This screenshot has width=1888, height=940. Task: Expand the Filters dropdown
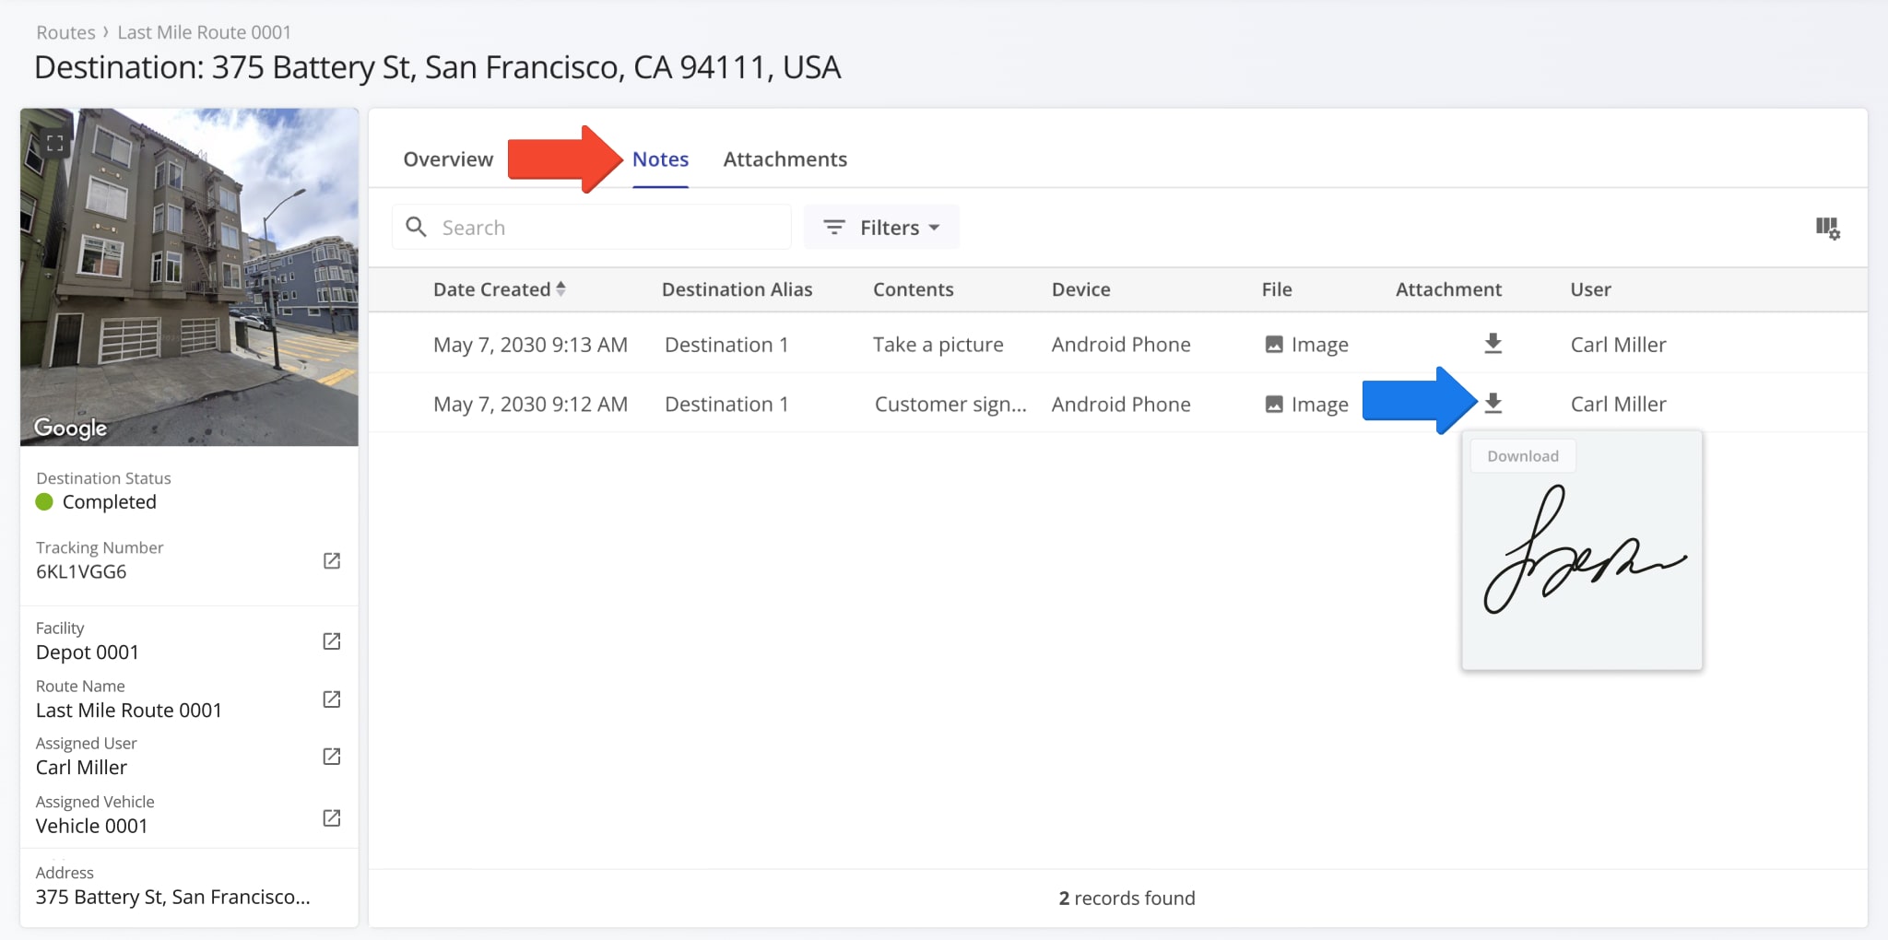point(881,228)
